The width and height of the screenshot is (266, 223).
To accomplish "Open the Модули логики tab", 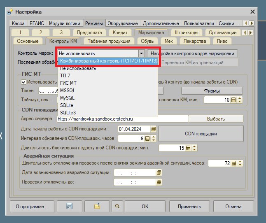I will [x=65, y=23].
